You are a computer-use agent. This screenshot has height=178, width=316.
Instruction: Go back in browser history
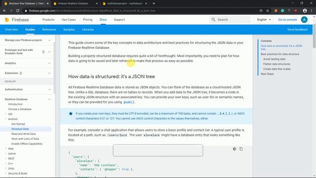click(4, 11)
